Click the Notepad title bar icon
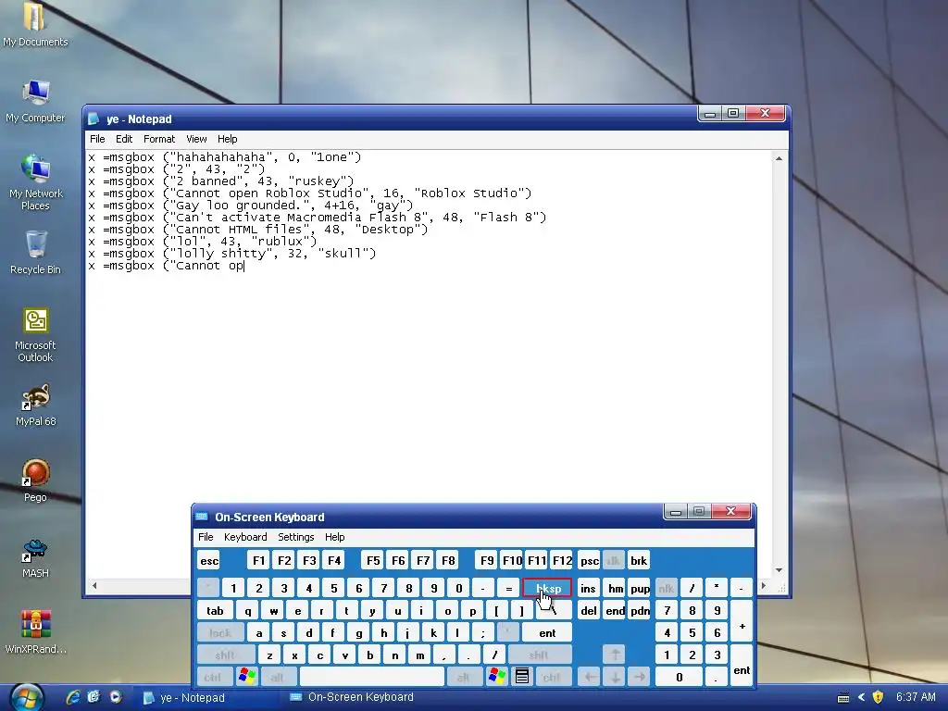948x711 pixels. pos(94,119)
